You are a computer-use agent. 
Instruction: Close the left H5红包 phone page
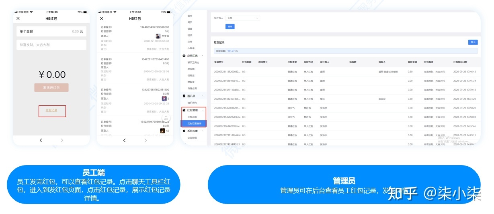click(18, 18)
